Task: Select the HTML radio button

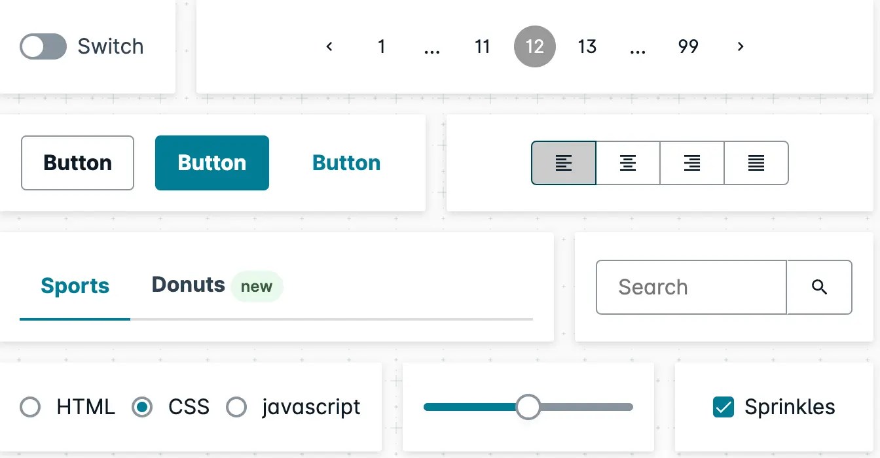Action: tap(30, 407)
